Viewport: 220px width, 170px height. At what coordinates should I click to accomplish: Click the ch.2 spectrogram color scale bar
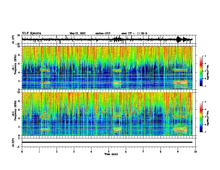(201, 117)
